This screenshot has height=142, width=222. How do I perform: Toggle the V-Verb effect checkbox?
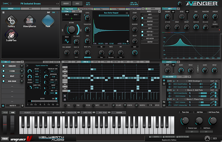[3, 71]
